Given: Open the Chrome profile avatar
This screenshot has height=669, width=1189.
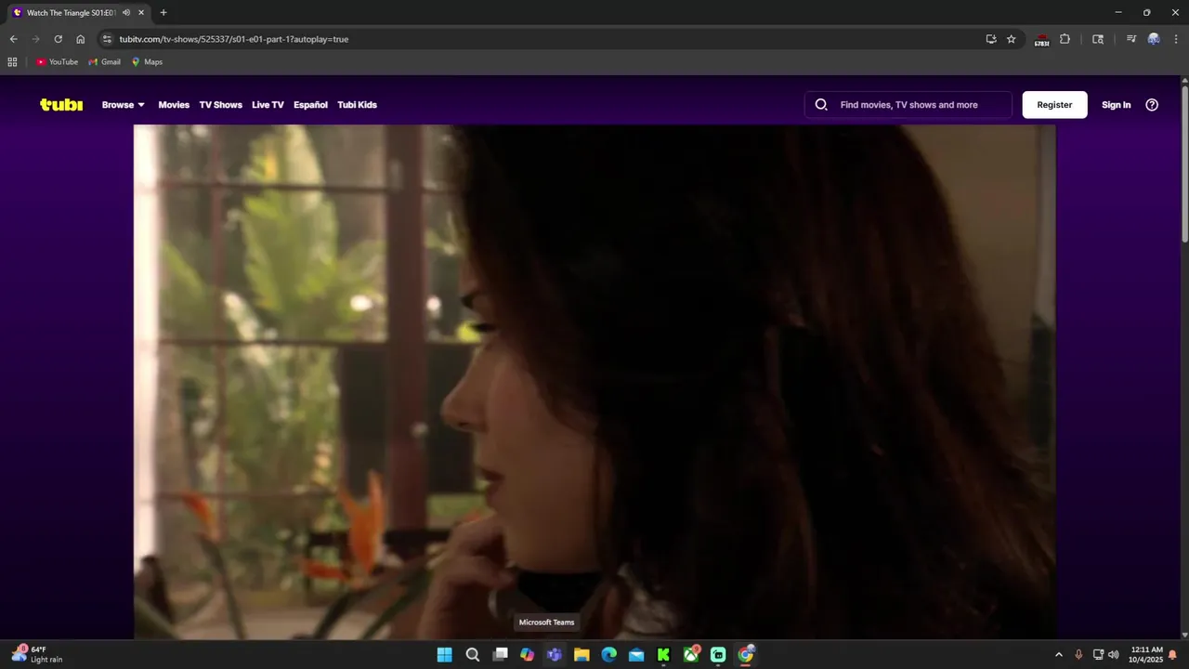Looking at the screenshot, I should coord(1154,39).
